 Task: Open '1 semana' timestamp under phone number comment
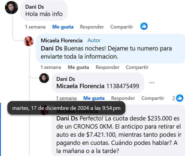(66, 98)
